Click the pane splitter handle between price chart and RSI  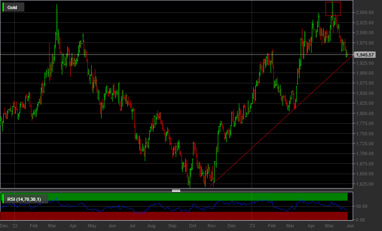click(176, 191)
